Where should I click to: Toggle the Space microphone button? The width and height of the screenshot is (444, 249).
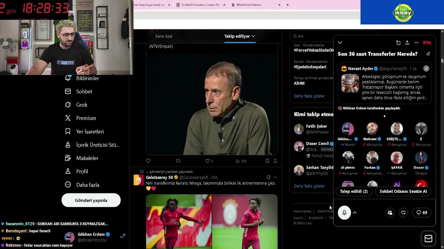(x=344, y=213)
